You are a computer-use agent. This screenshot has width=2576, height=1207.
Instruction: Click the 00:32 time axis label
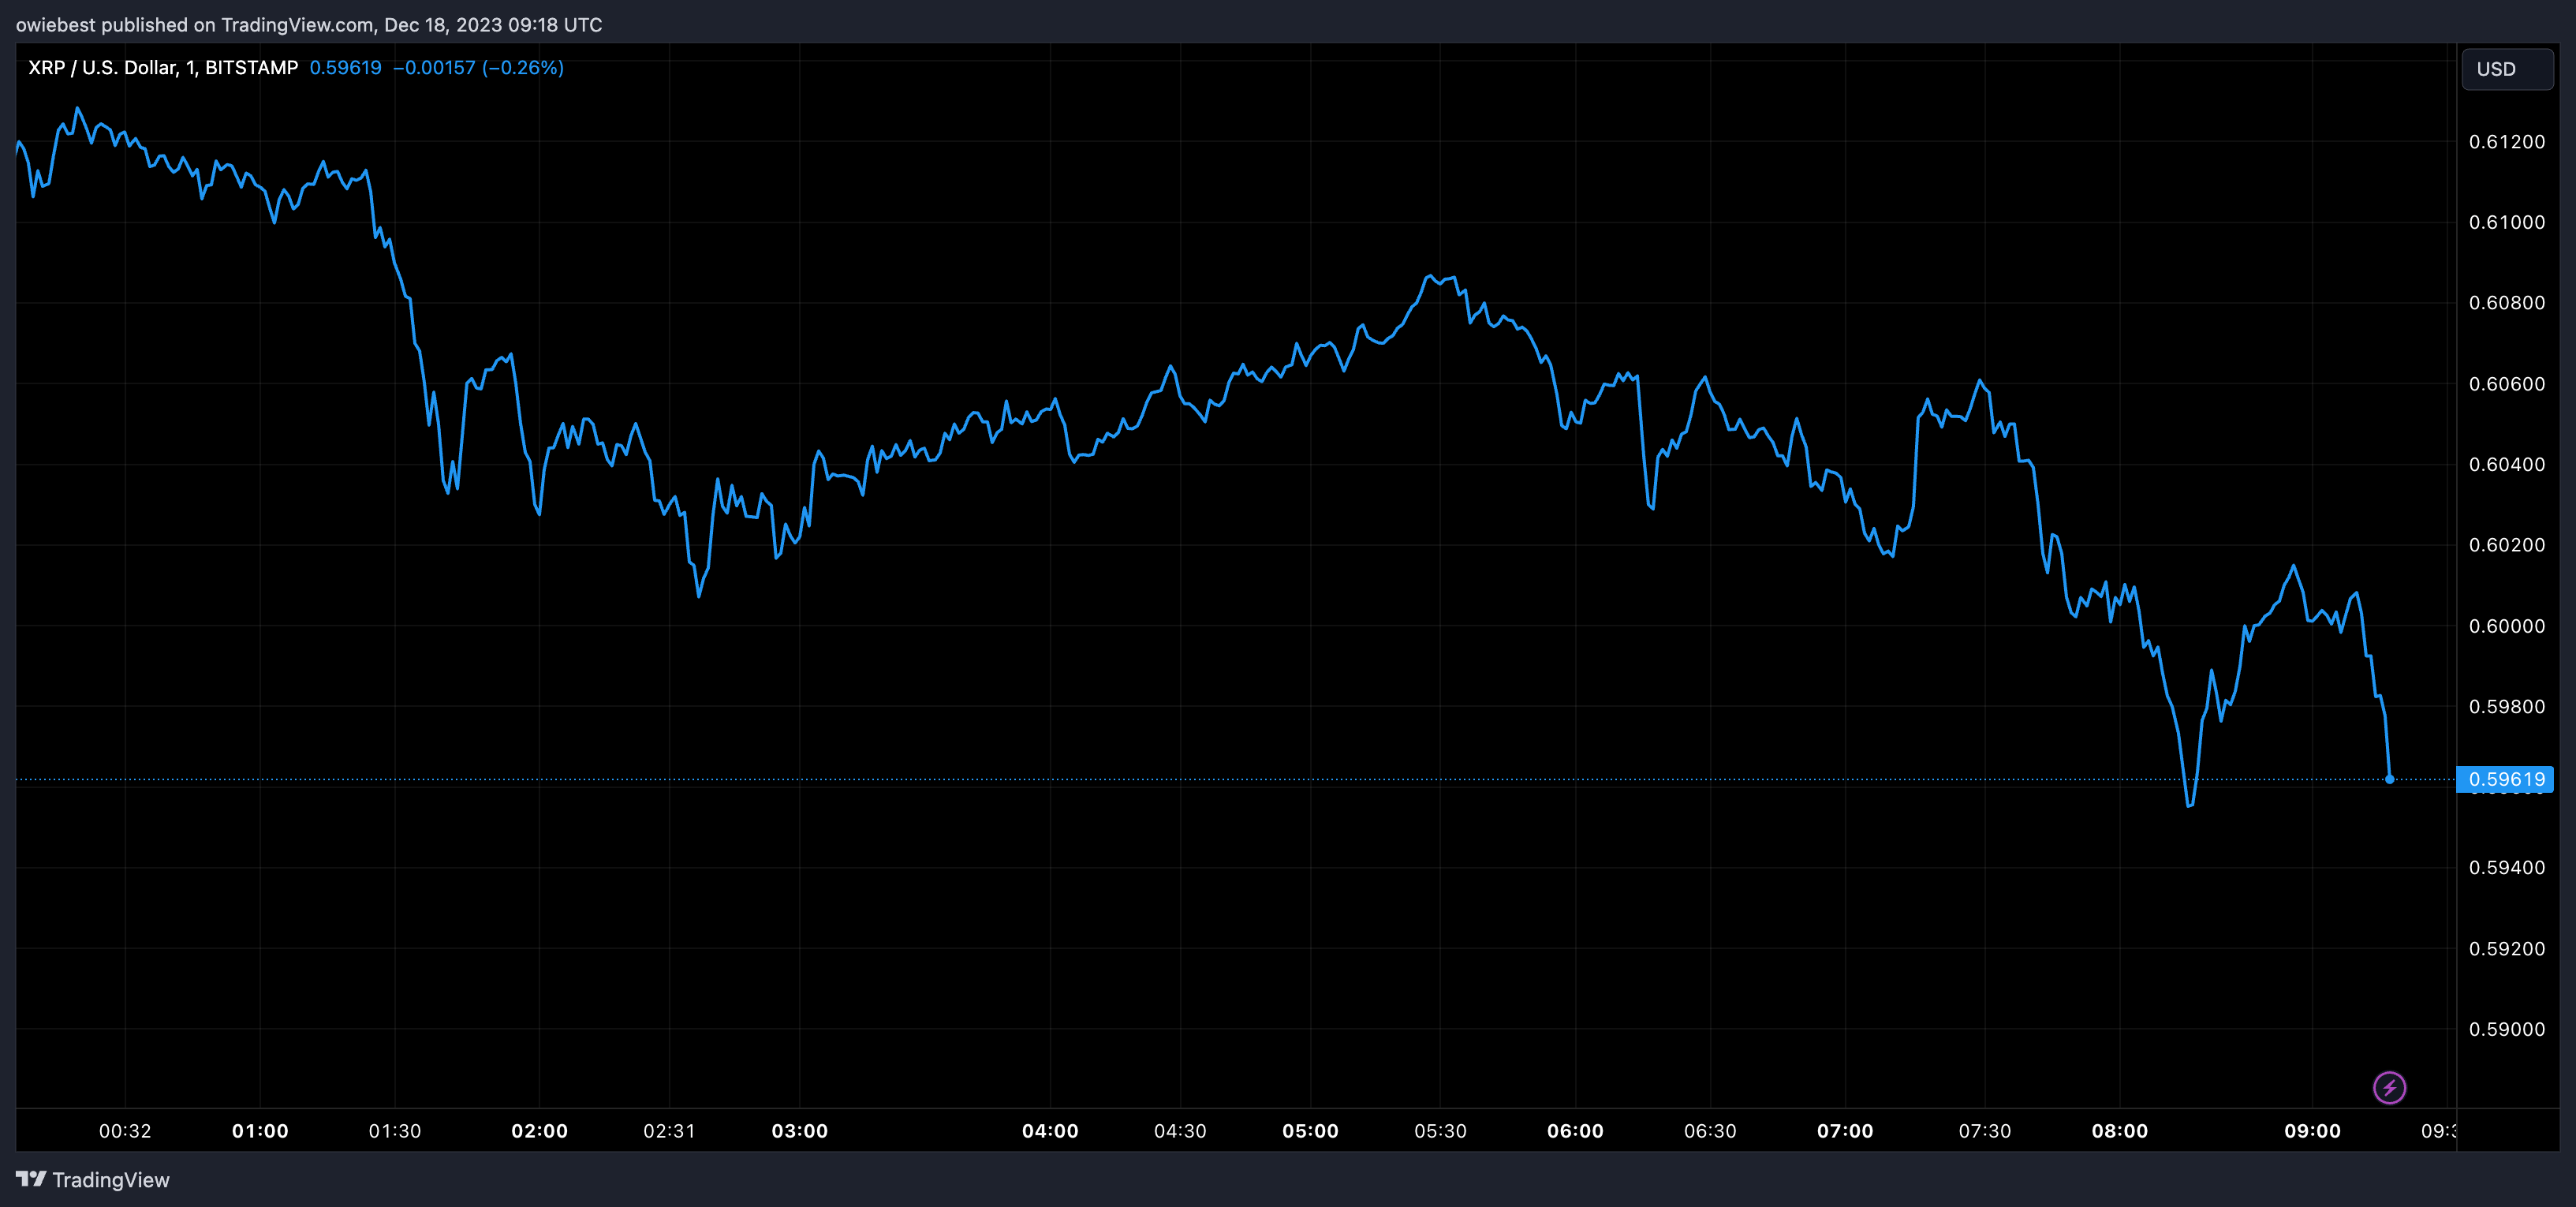click(125, 1131)
